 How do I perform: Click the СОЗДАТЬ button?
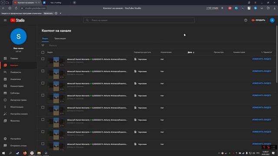coord(258,20)
